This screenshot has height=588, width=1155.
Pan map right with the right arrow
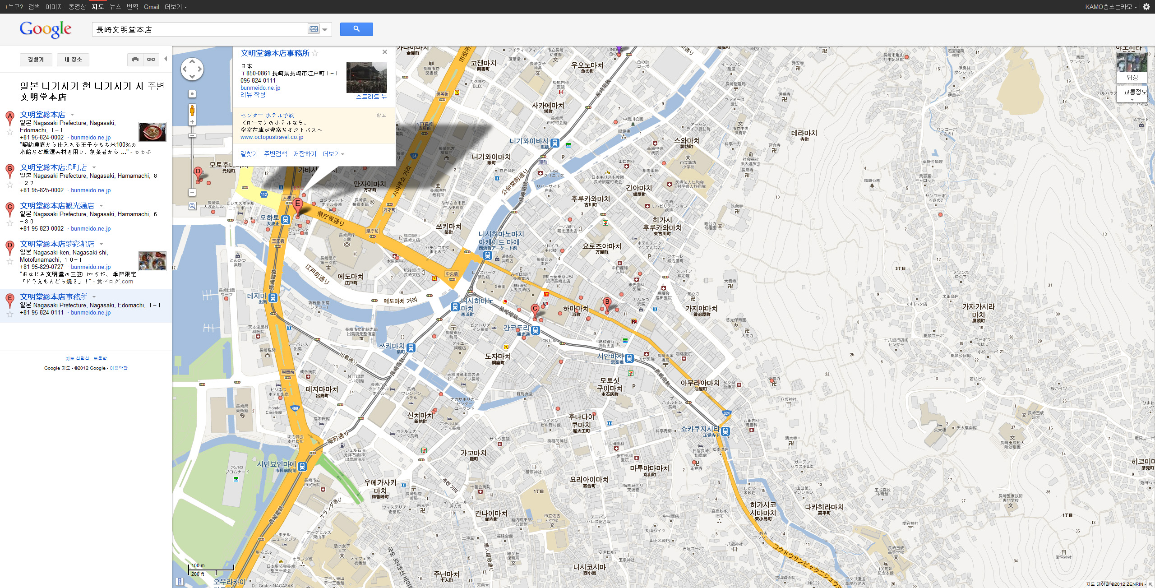point(200,69)
